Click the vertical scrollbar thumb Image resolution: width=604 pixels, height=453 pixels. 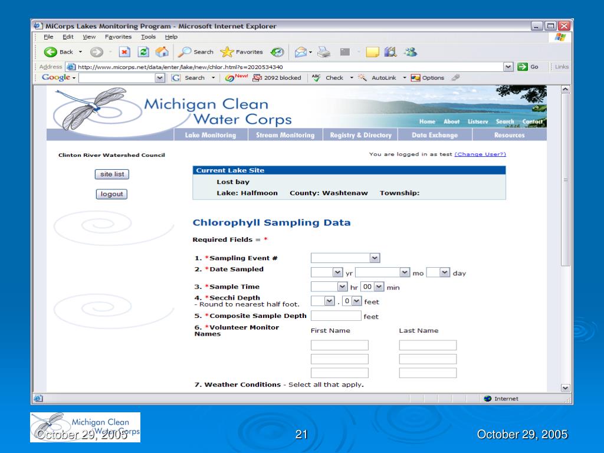(565, 179)
